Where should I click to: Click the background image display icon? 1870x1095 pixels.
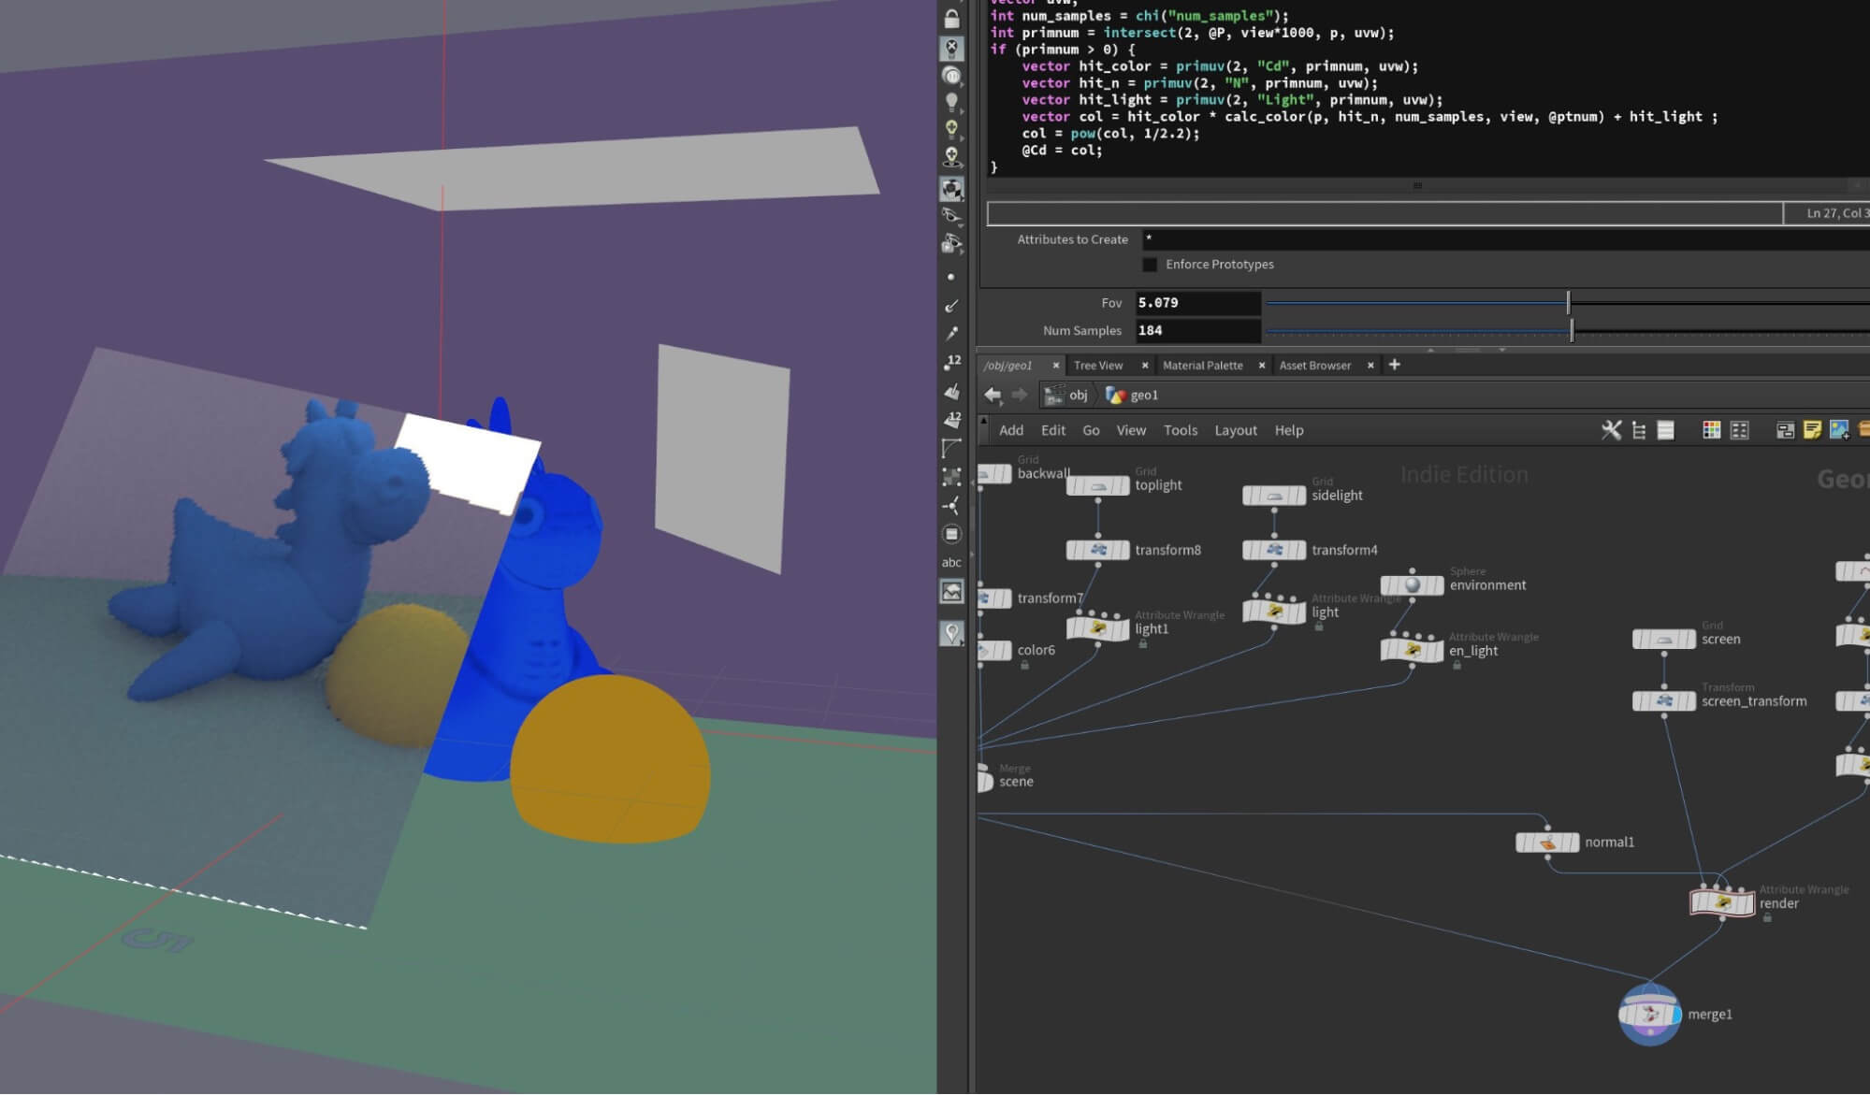[x=951, y=592]
